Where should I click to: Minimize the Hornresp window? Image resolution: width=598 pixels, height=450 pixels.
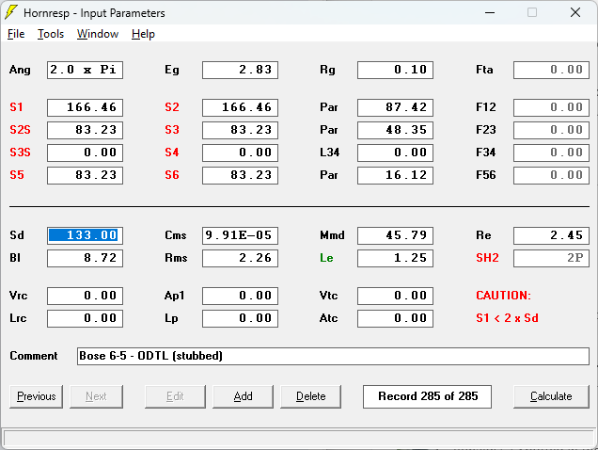click(490, 12)
